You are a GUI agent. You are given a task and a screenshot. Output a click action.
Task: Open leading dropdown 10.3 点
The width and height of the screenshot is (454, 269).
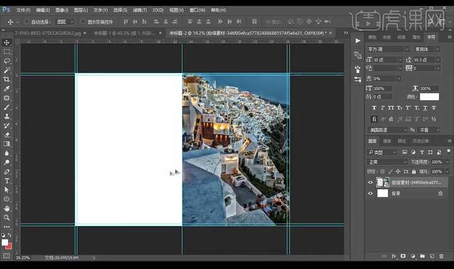click(x=438, y=60)
